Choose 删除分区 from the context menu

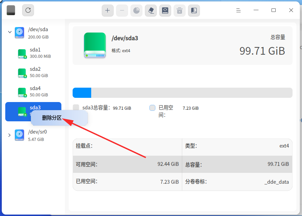point(59,118)
